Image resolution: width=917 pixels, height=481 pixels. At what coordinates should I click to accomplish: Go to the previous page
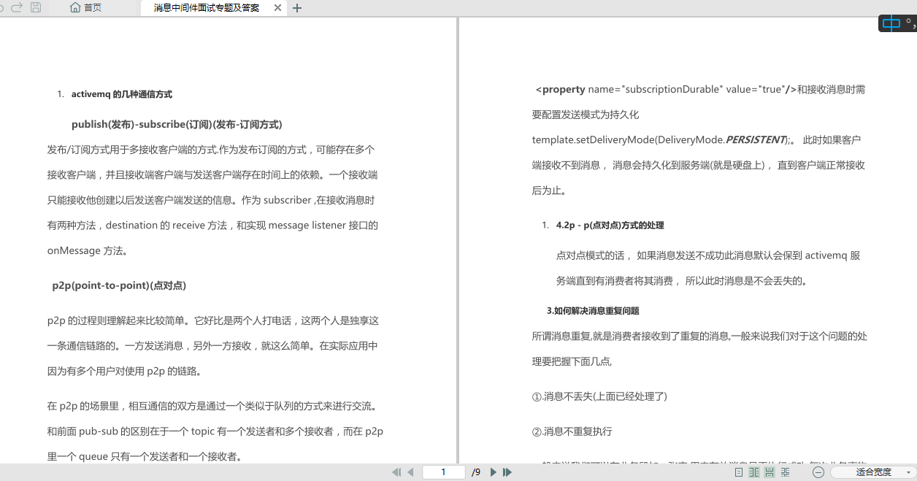pos(410,472)
